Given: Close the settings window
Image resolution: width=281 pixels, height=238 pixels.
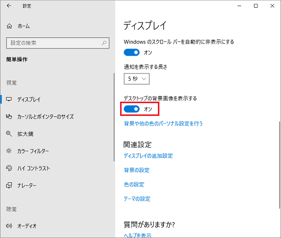Looking at the screenshot, I should (x=272, y=6).
